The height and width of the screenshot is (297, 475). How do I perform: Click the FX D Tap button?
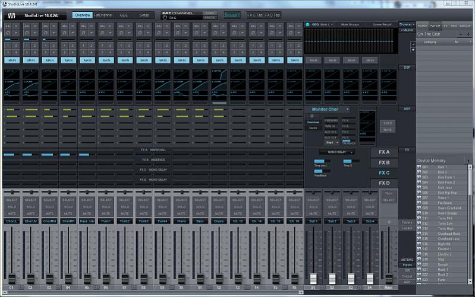[x=272, y=15]
